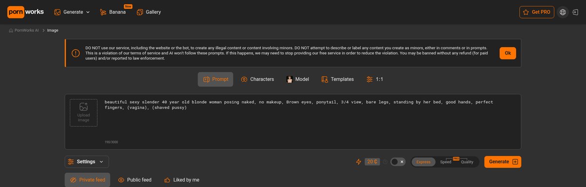586x187 pixels.
Task: Open the 1:1 aspect ratio option
Action: point(375,79)
